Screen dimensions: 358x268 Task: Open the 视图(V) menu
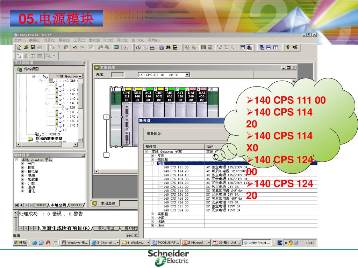click(50, 40)
